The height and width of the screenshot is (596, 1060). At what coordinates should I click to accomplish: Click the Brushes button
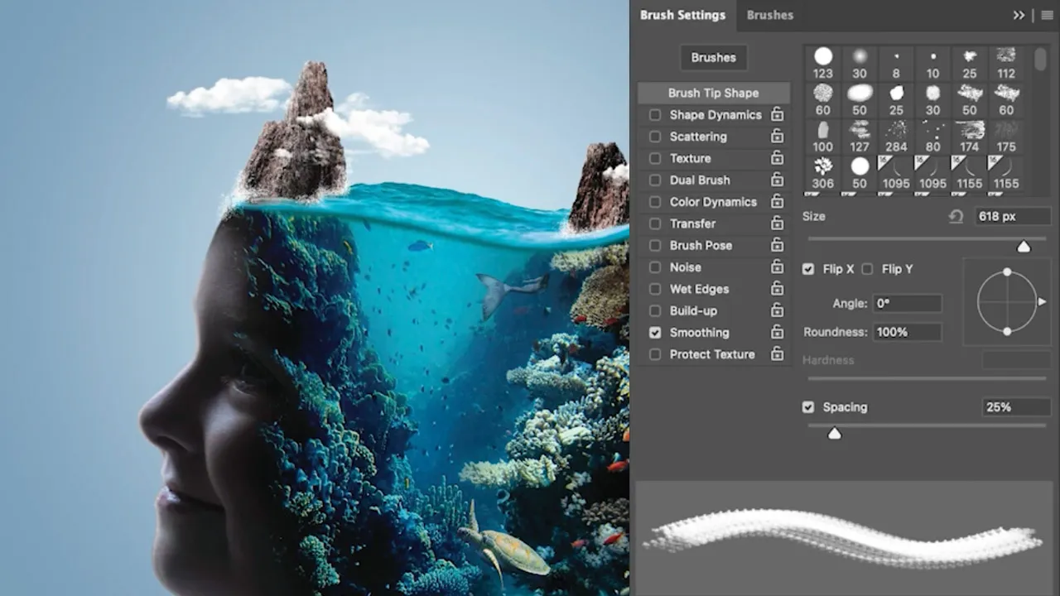coord(713,58)
